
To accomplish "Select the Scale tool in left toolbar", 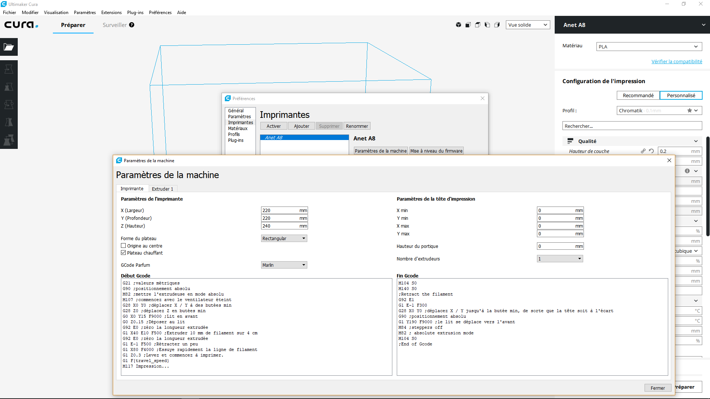I will tap(9, 87).
